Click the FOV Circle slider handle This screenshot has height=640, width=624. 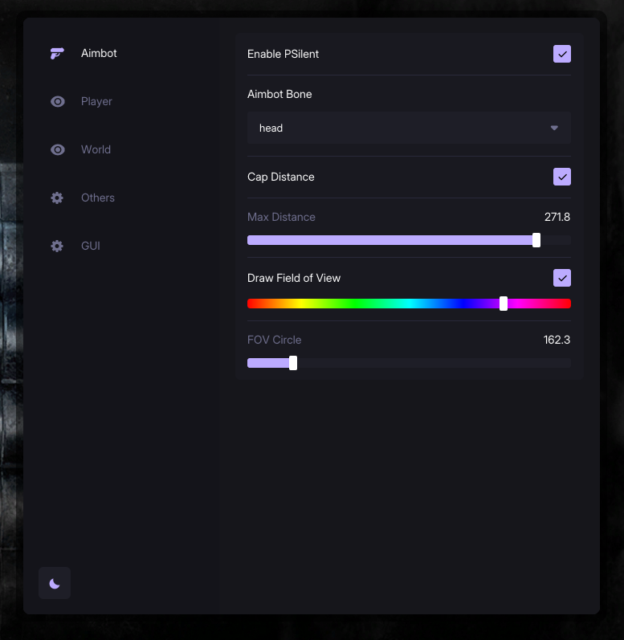click(x=293, y=363)
